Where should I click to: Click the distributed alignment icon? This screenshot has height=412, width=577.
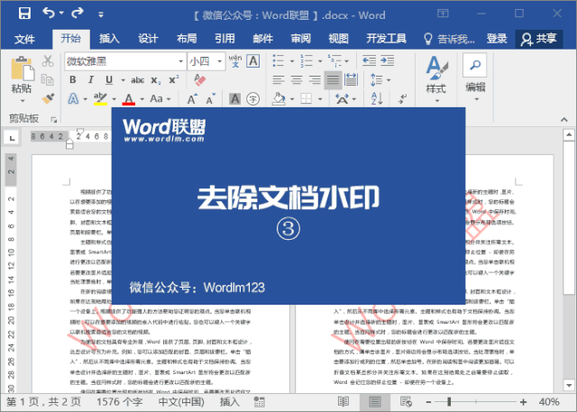coord(351,79)
